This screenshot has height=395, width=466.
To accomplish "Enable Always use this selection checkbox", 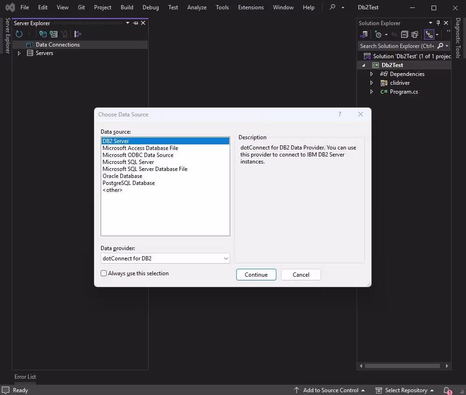I will tap(104, 273).
